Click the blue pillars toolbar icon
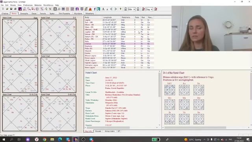The height and width of the screenshot is (142, 252). pos(77,9)
